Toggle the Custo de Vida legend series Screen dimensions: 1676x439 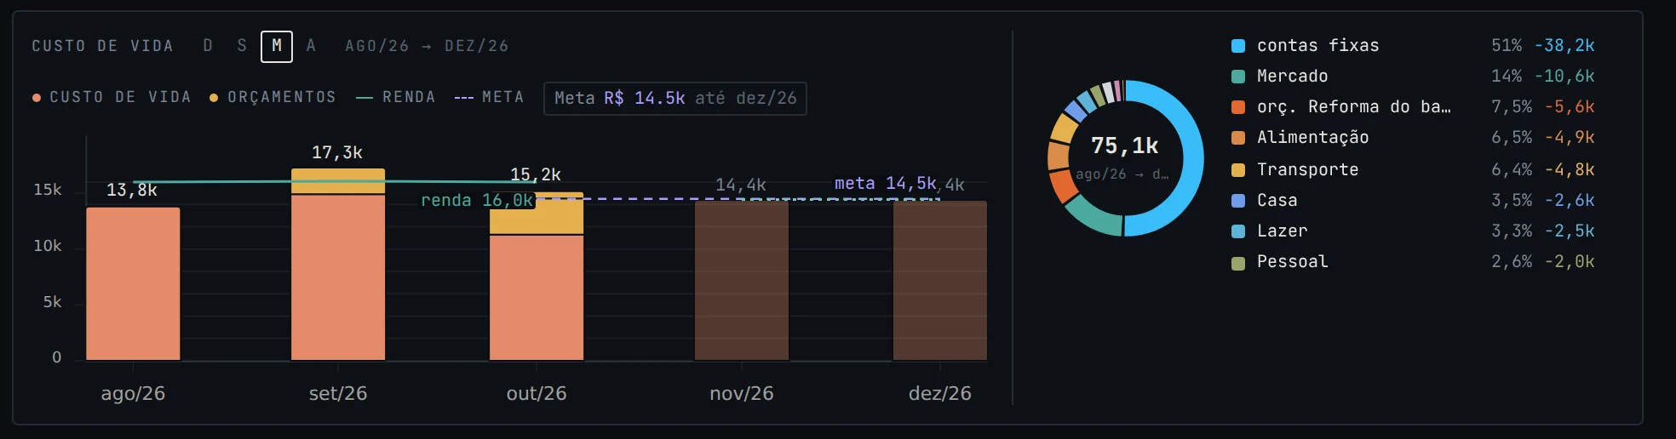click(x=112, y=97)
